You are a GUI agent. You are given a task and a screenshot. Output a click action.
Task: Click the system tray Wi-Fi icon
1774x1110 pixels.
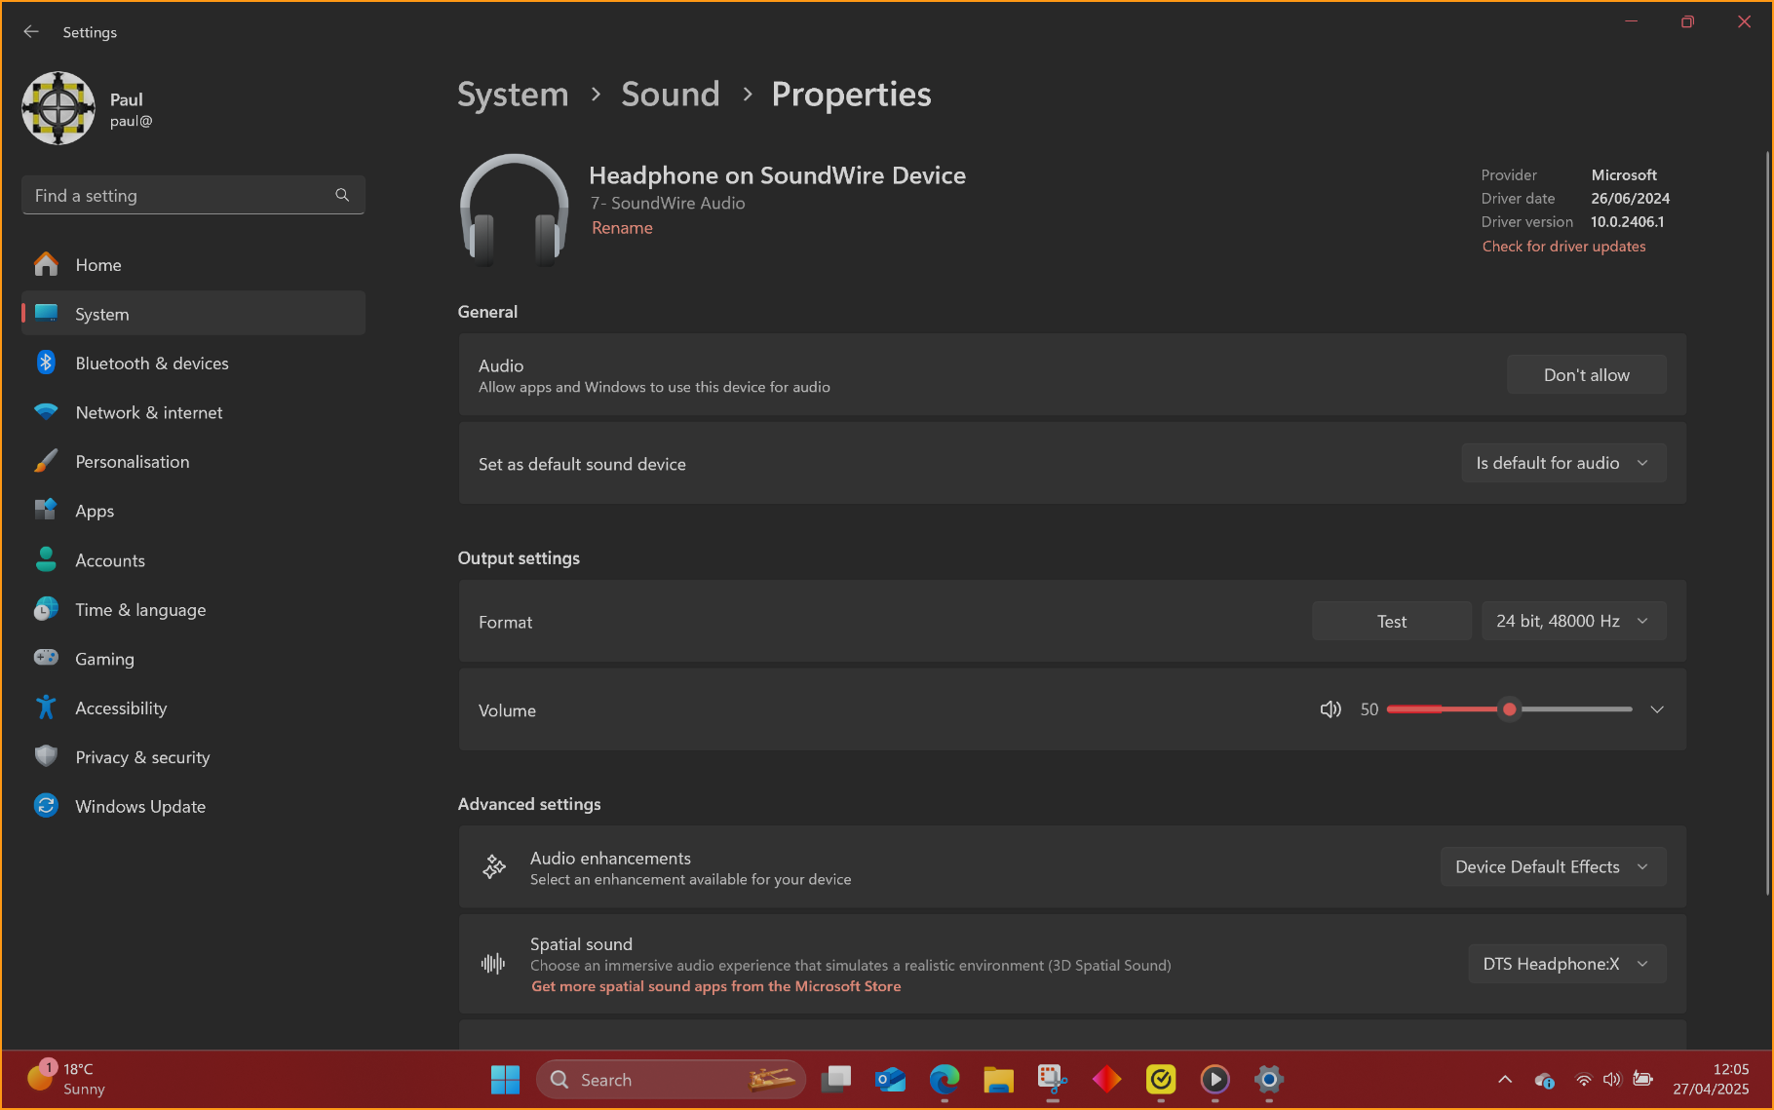(x=1583, y=1079)
